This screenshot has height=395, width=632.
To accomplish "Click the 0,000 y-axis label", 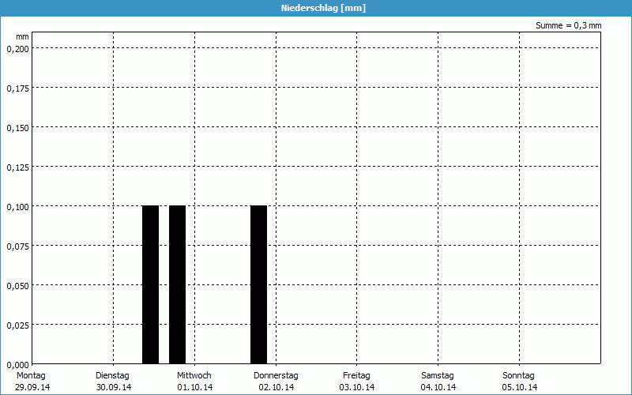I will [x=17, y=365].
